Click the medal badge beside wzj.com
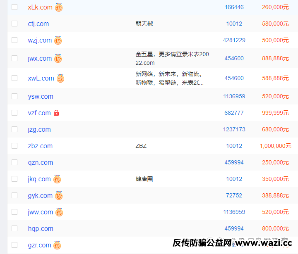The width and height of the screenshot is (298, 254). [x=58, y=40]
